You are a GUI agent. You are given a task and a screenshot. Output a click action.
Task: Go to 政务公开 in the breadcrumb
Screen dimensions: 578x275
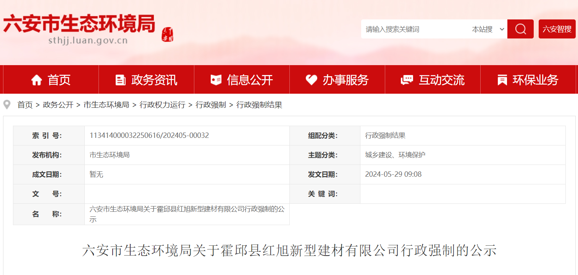[x=58, y=105]
